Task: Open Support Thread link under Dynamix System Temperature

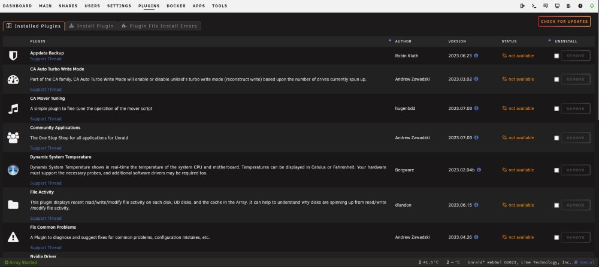Action: [x=46, y=183]
